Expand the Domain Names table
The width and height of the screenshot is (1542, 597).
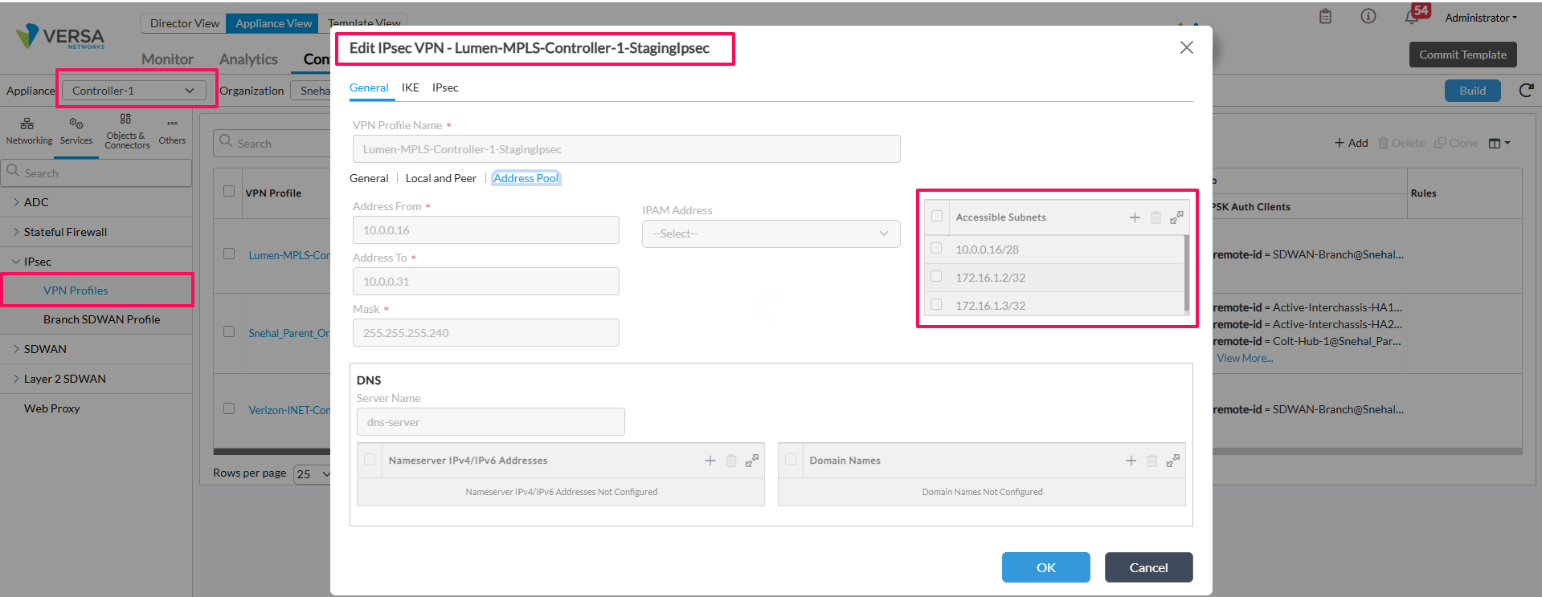pos(1173,461)
